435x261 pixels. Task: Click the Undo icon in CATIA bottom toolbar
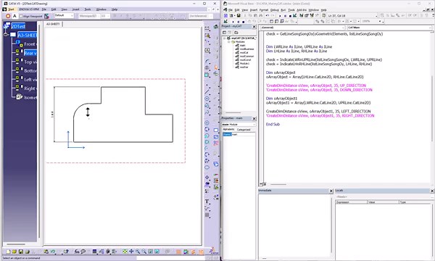click(x=52, y=252)
